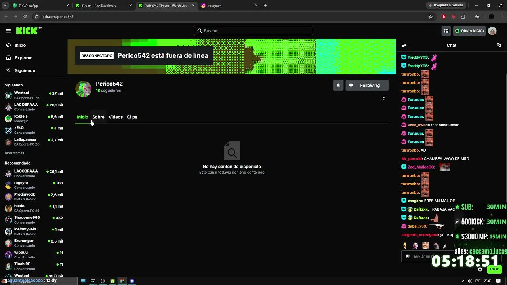Click Pregunta a Gemini button
Viewport: 507px width, 285px height.
click(x=445, y=6)
